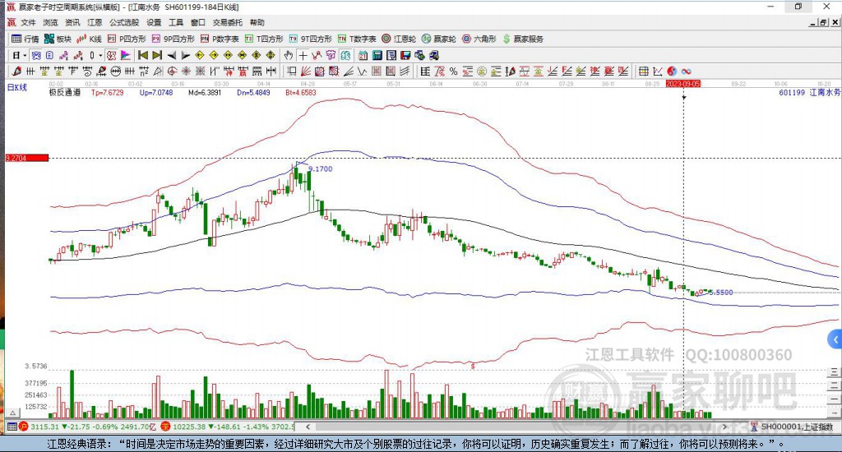Screen dimensions: 842x452
Task: Toggle the 9P四方形 square view
Action: [173, 39]
